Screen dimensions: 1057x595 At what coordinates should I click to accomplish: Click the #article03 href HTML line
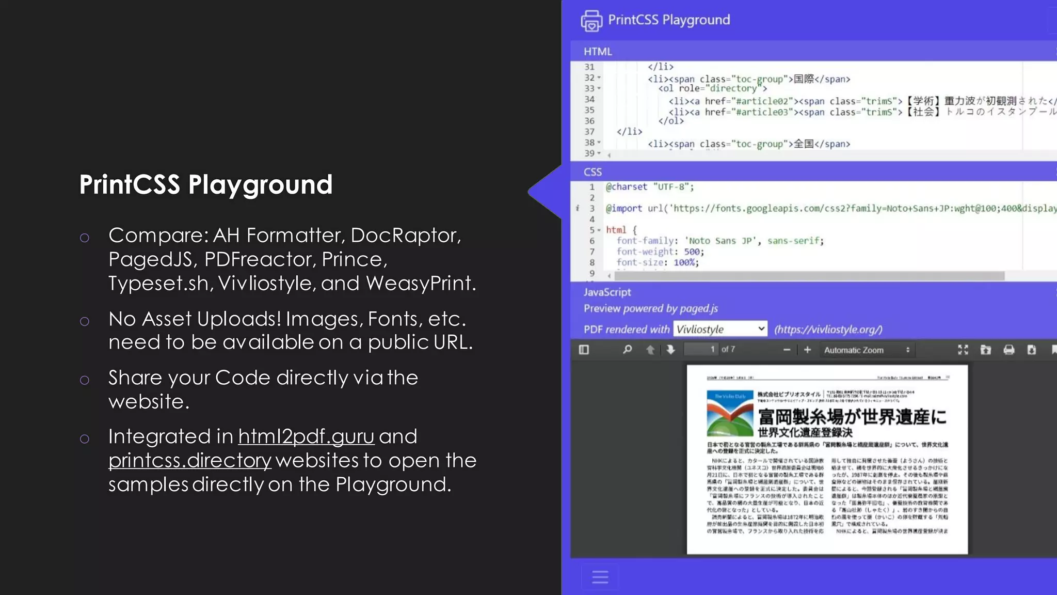[x=862, y=112]
